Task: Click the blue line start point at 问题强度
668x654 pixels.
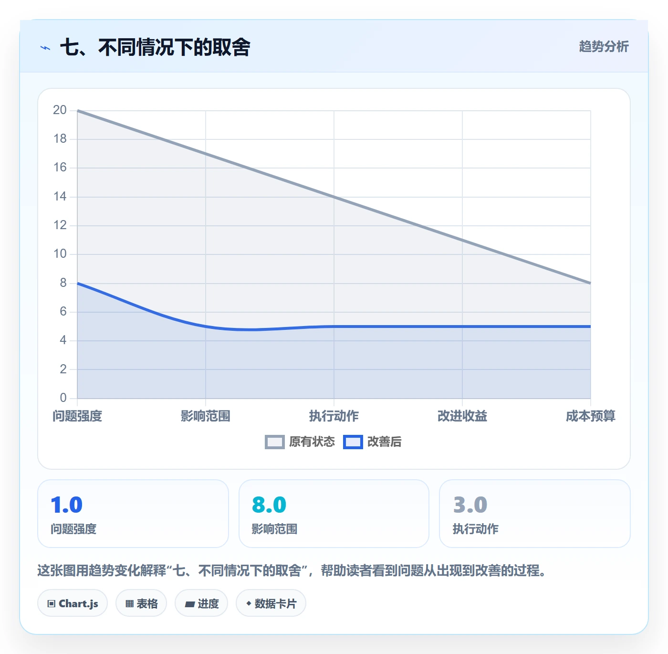Action: click(78, 284)
